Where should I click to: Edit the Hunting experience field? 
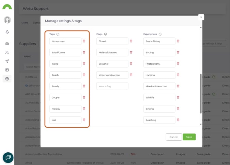click(x=159, y=75)
